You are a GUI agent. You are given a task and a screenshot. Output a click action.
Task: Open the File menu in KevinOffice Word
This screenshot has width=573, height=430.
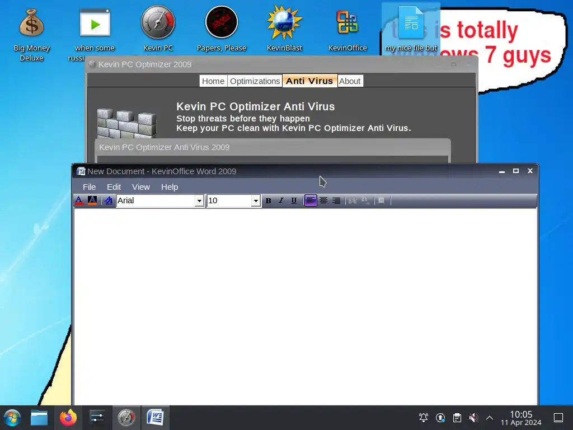tap(89, 187)
